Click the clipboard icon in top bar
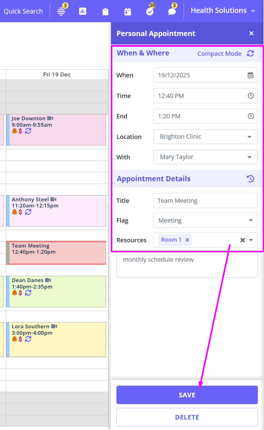Screen dimensions: 264x430 click(x=105, y=12)
